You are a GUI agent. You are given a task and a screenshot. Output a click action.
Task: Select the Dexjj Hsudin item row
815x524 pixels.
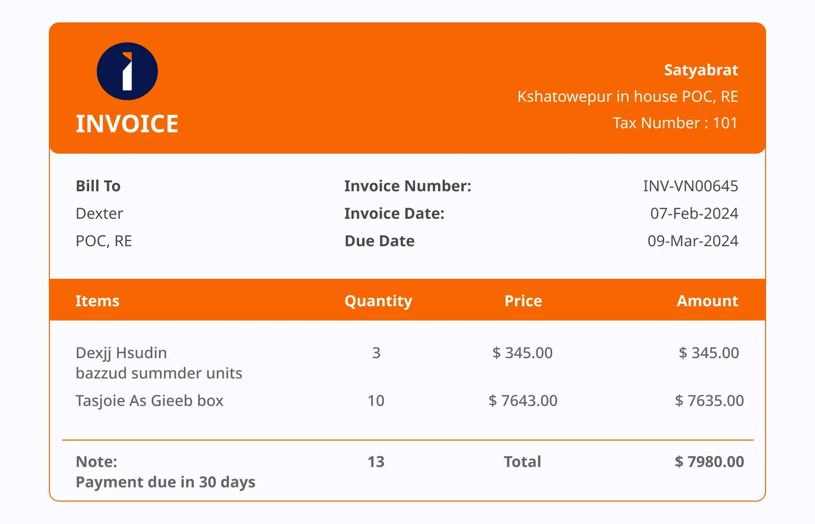tap(407, 363)
